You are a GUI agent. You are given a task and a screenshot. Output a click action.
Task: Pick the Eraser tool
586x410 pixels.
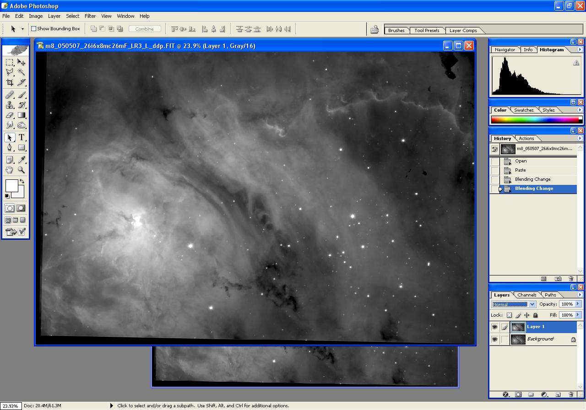tap(10, 115)
